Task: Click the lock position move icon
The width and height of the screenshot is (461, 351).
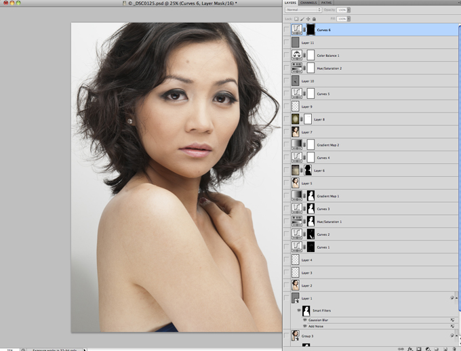Action: 308,19
